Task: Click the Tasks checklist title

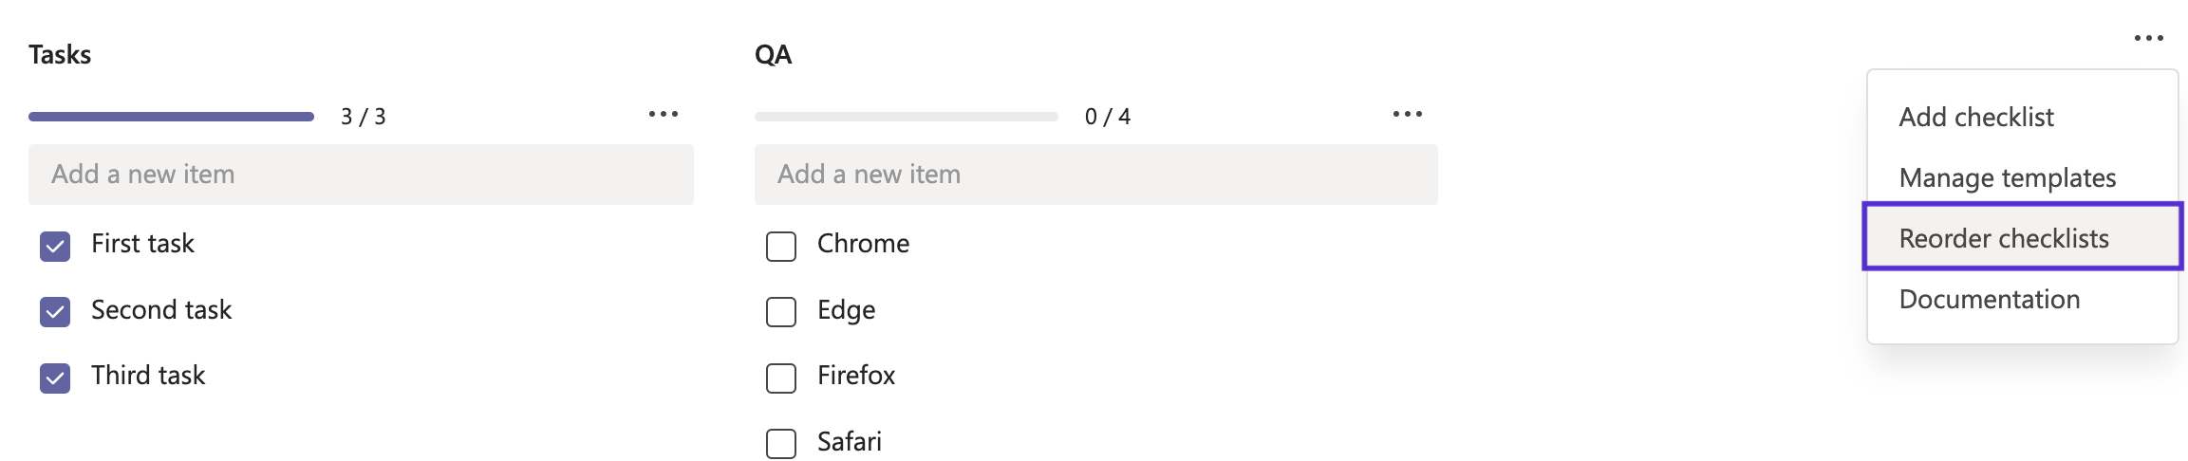Action: point(60,55)
